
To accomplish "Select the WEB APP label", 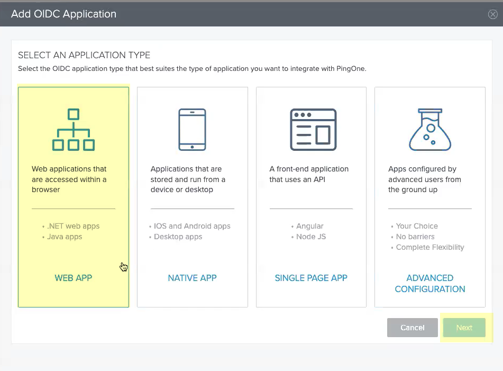I will 74,278.
